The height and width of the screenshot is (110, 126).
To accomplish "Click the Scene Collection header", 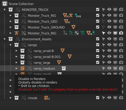I will point(21,4).
